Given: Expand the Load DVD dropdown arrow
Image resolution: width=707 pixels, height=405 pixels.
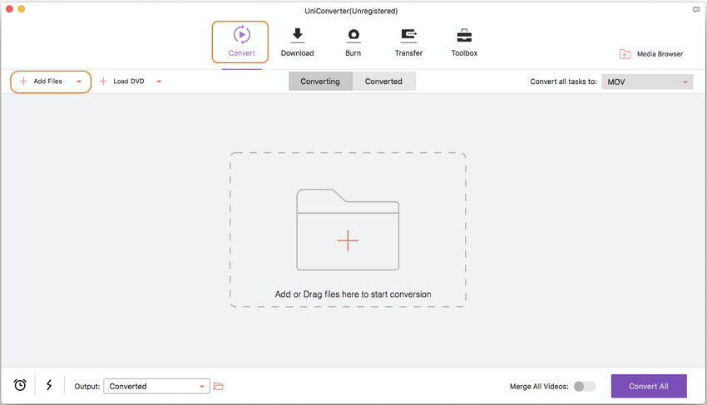Looking at the screenshot, I should tap(159, 81).
